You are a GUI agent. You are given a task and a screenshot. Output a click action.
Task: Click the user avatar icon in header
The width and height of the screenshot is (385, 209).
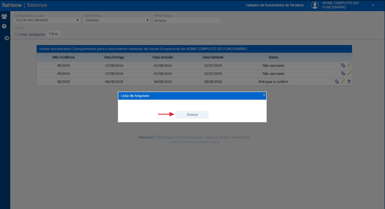coord(315,5)
